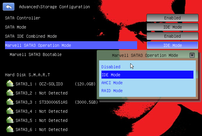Click the SATA3_2 disk icon
Viewport: 202px width, 136px height.
pos(10,93)
